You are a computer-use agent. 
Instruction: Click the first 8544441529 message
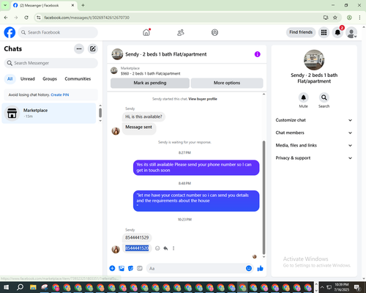[137, 237]
